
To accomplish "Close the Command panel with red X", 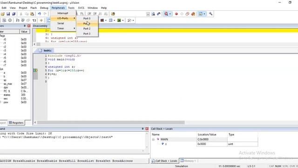I will 147,129.
